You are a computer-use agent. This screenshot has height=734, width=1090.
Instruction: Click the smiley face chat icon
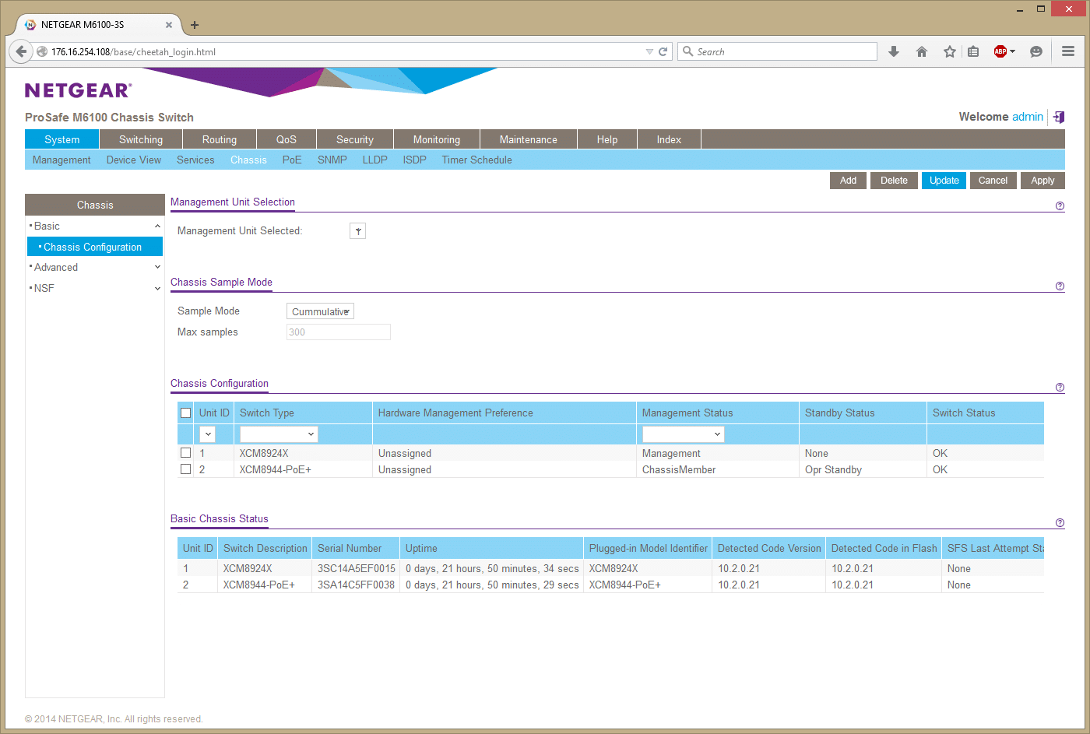click(1036, 51)
